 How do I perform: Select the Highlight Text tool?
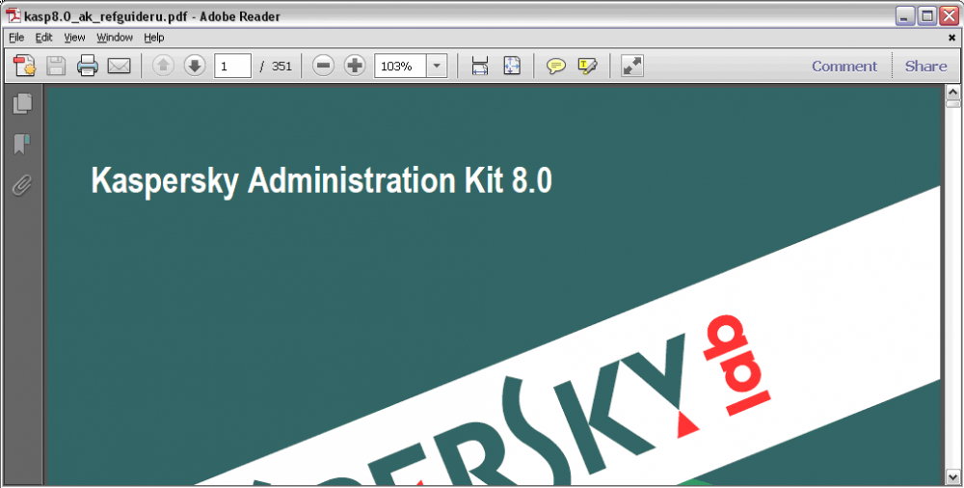point(587,66)
